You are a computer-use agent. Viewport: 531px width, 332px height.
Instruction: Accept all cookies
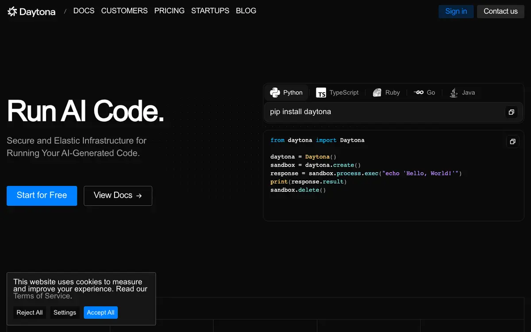[100, 313]
